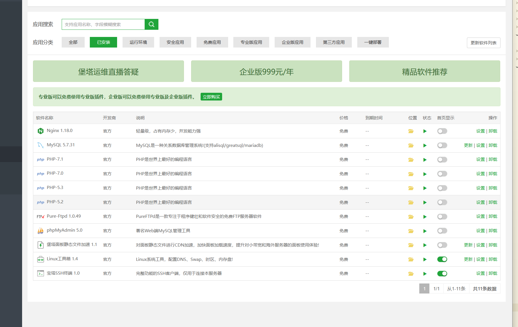Enable homepage display toggle for MySQL 5.7.31
Screen dimensions: 518x327
coord(442,145)
